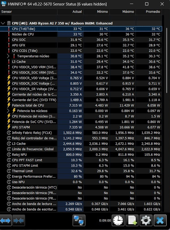Select Ancho de banda de escritur... row

click(x=81, y=209)
